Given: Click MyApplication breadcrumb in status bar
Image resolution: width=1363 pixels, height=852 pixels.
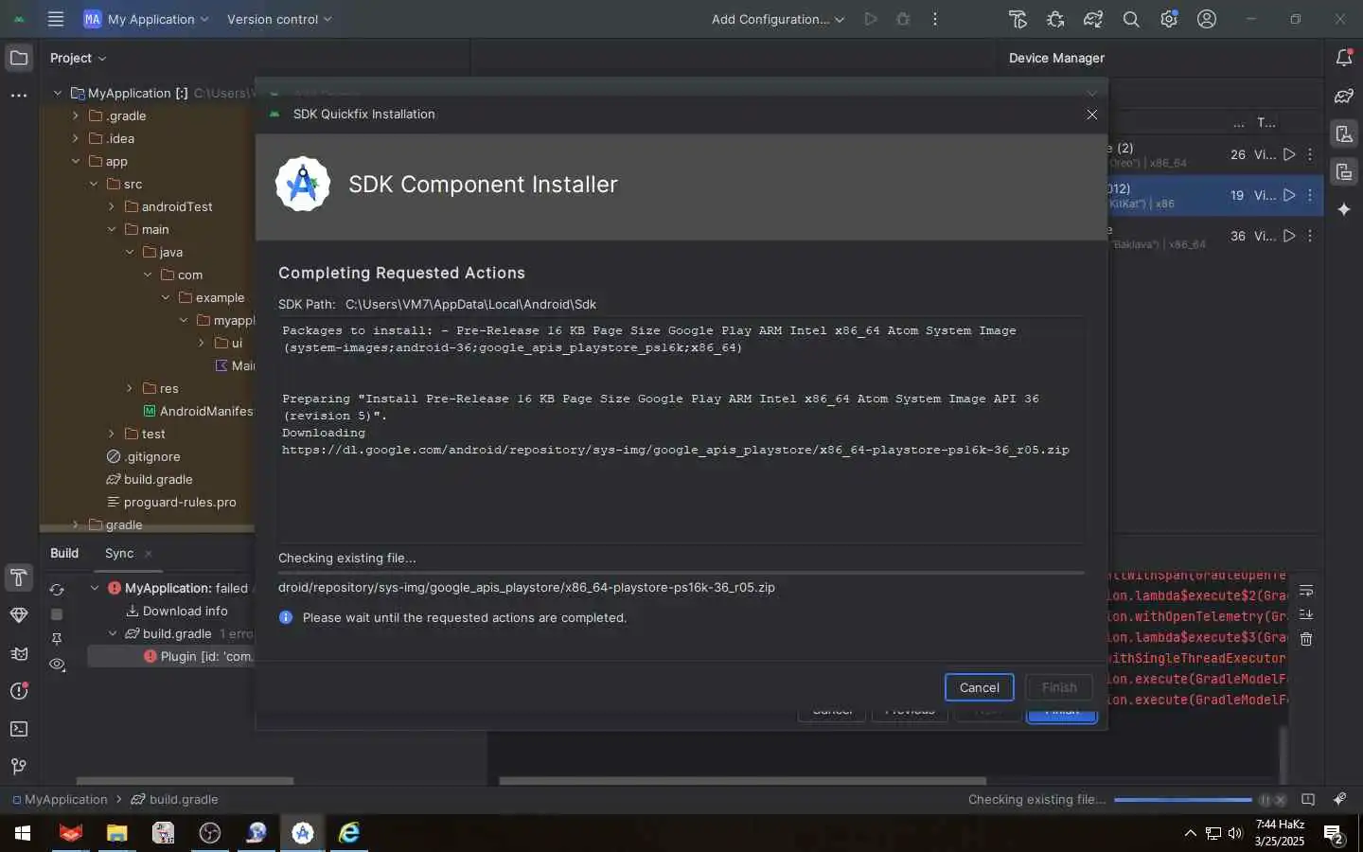Looking at the screenshot, I should (x=60, y=800).
